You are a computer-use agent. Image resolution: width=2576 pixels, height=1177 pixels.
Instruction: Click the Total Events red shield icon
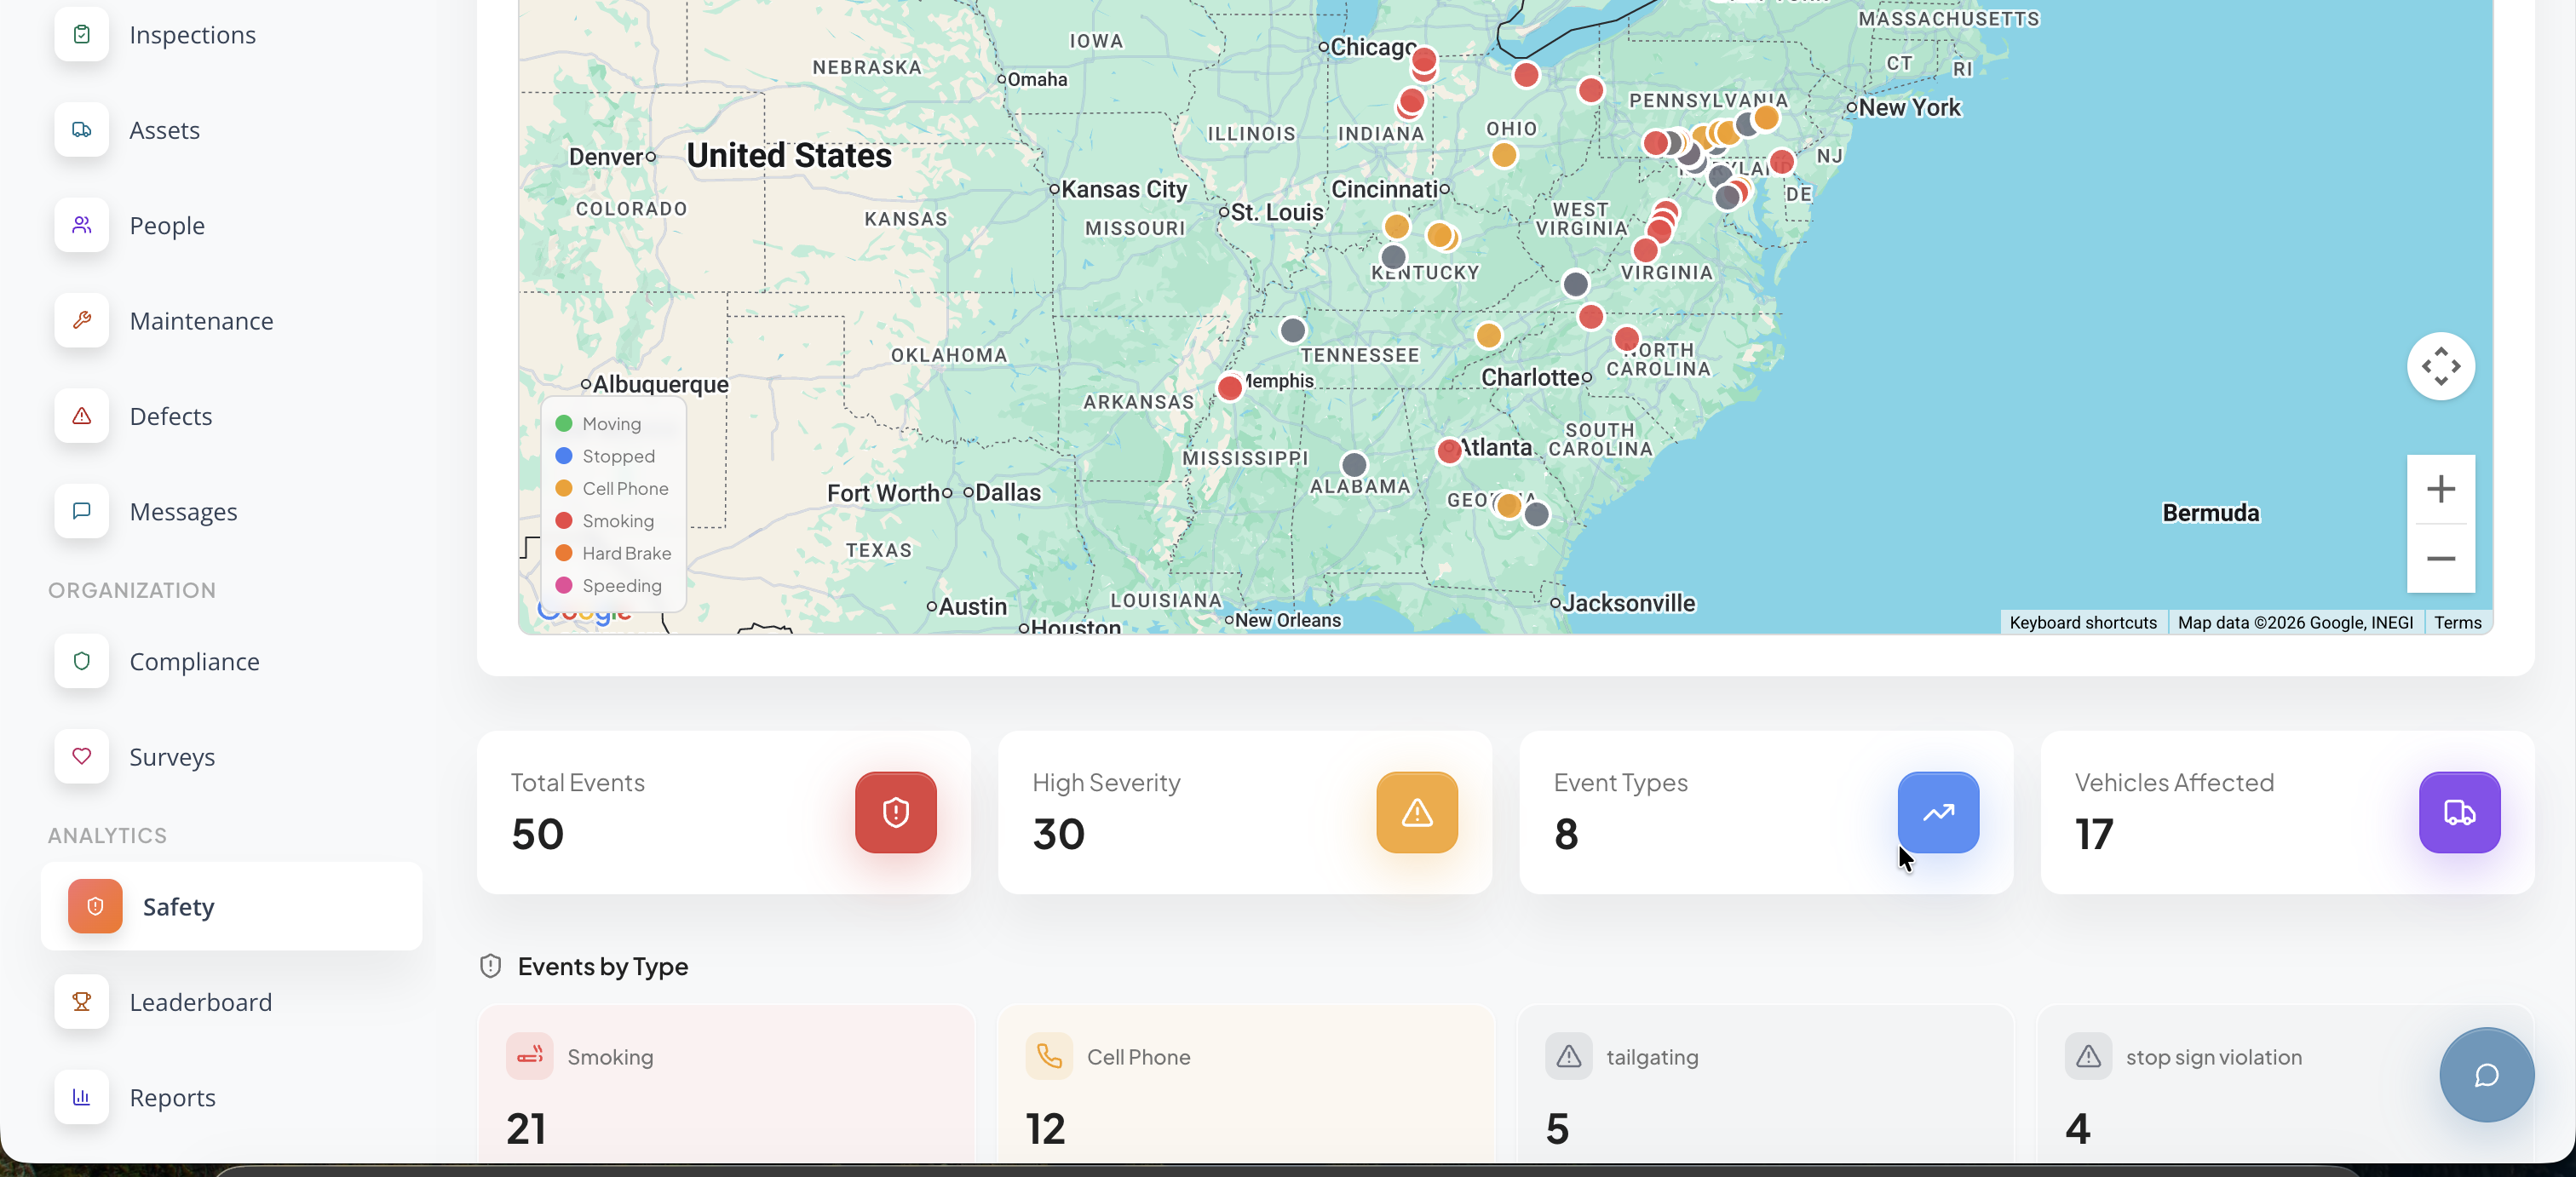(x=895, y=812)
